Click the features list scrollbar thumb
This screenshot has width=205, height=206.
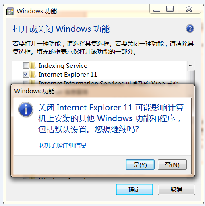pyautogui.click(x=191, y=77)
